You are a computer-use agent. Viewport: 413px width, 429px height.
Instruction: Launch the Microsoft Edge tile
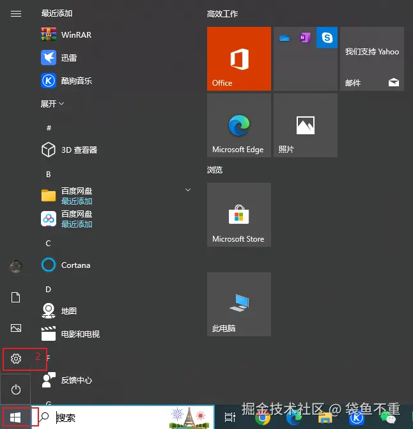[239, 125]
